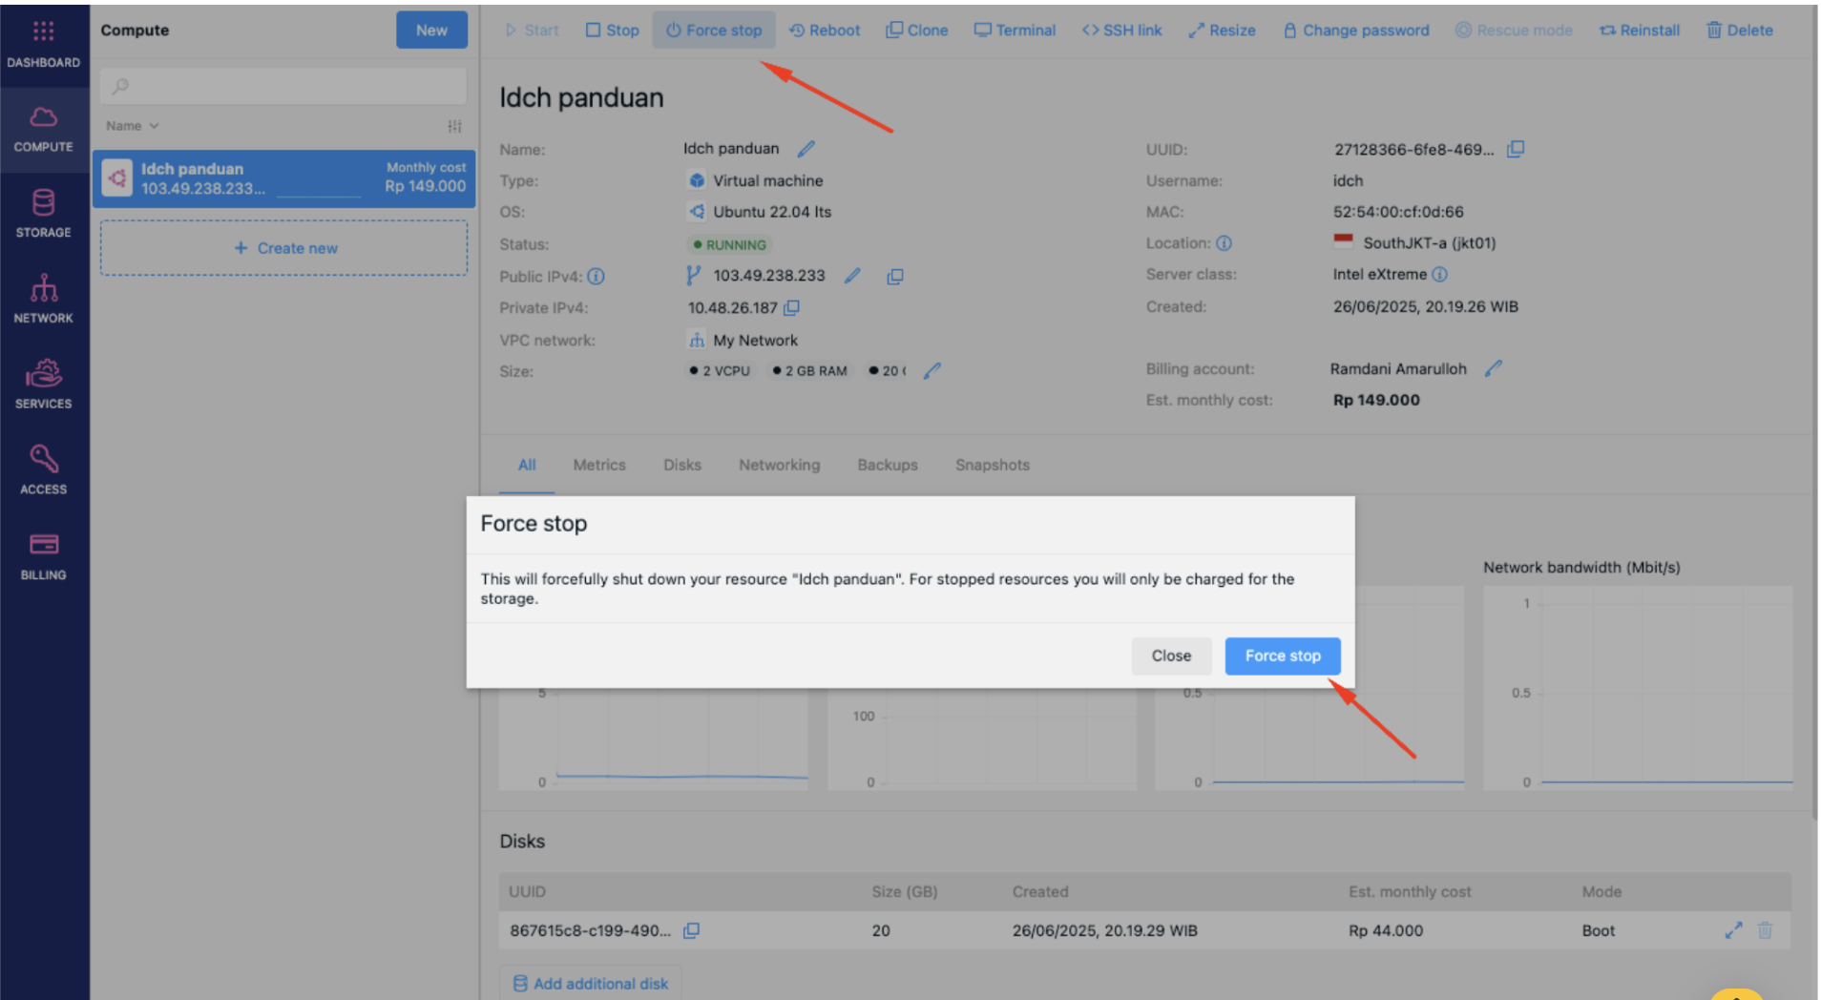Click the Rp 44.000 disk cost cell
This screenshot has width=1821, height=1000.
click(x=1386, y=931)
